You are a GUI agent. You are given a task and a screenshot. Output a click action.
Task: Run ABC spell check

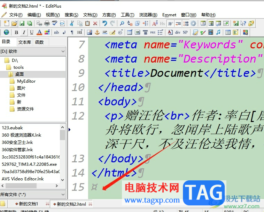(55, 23)
